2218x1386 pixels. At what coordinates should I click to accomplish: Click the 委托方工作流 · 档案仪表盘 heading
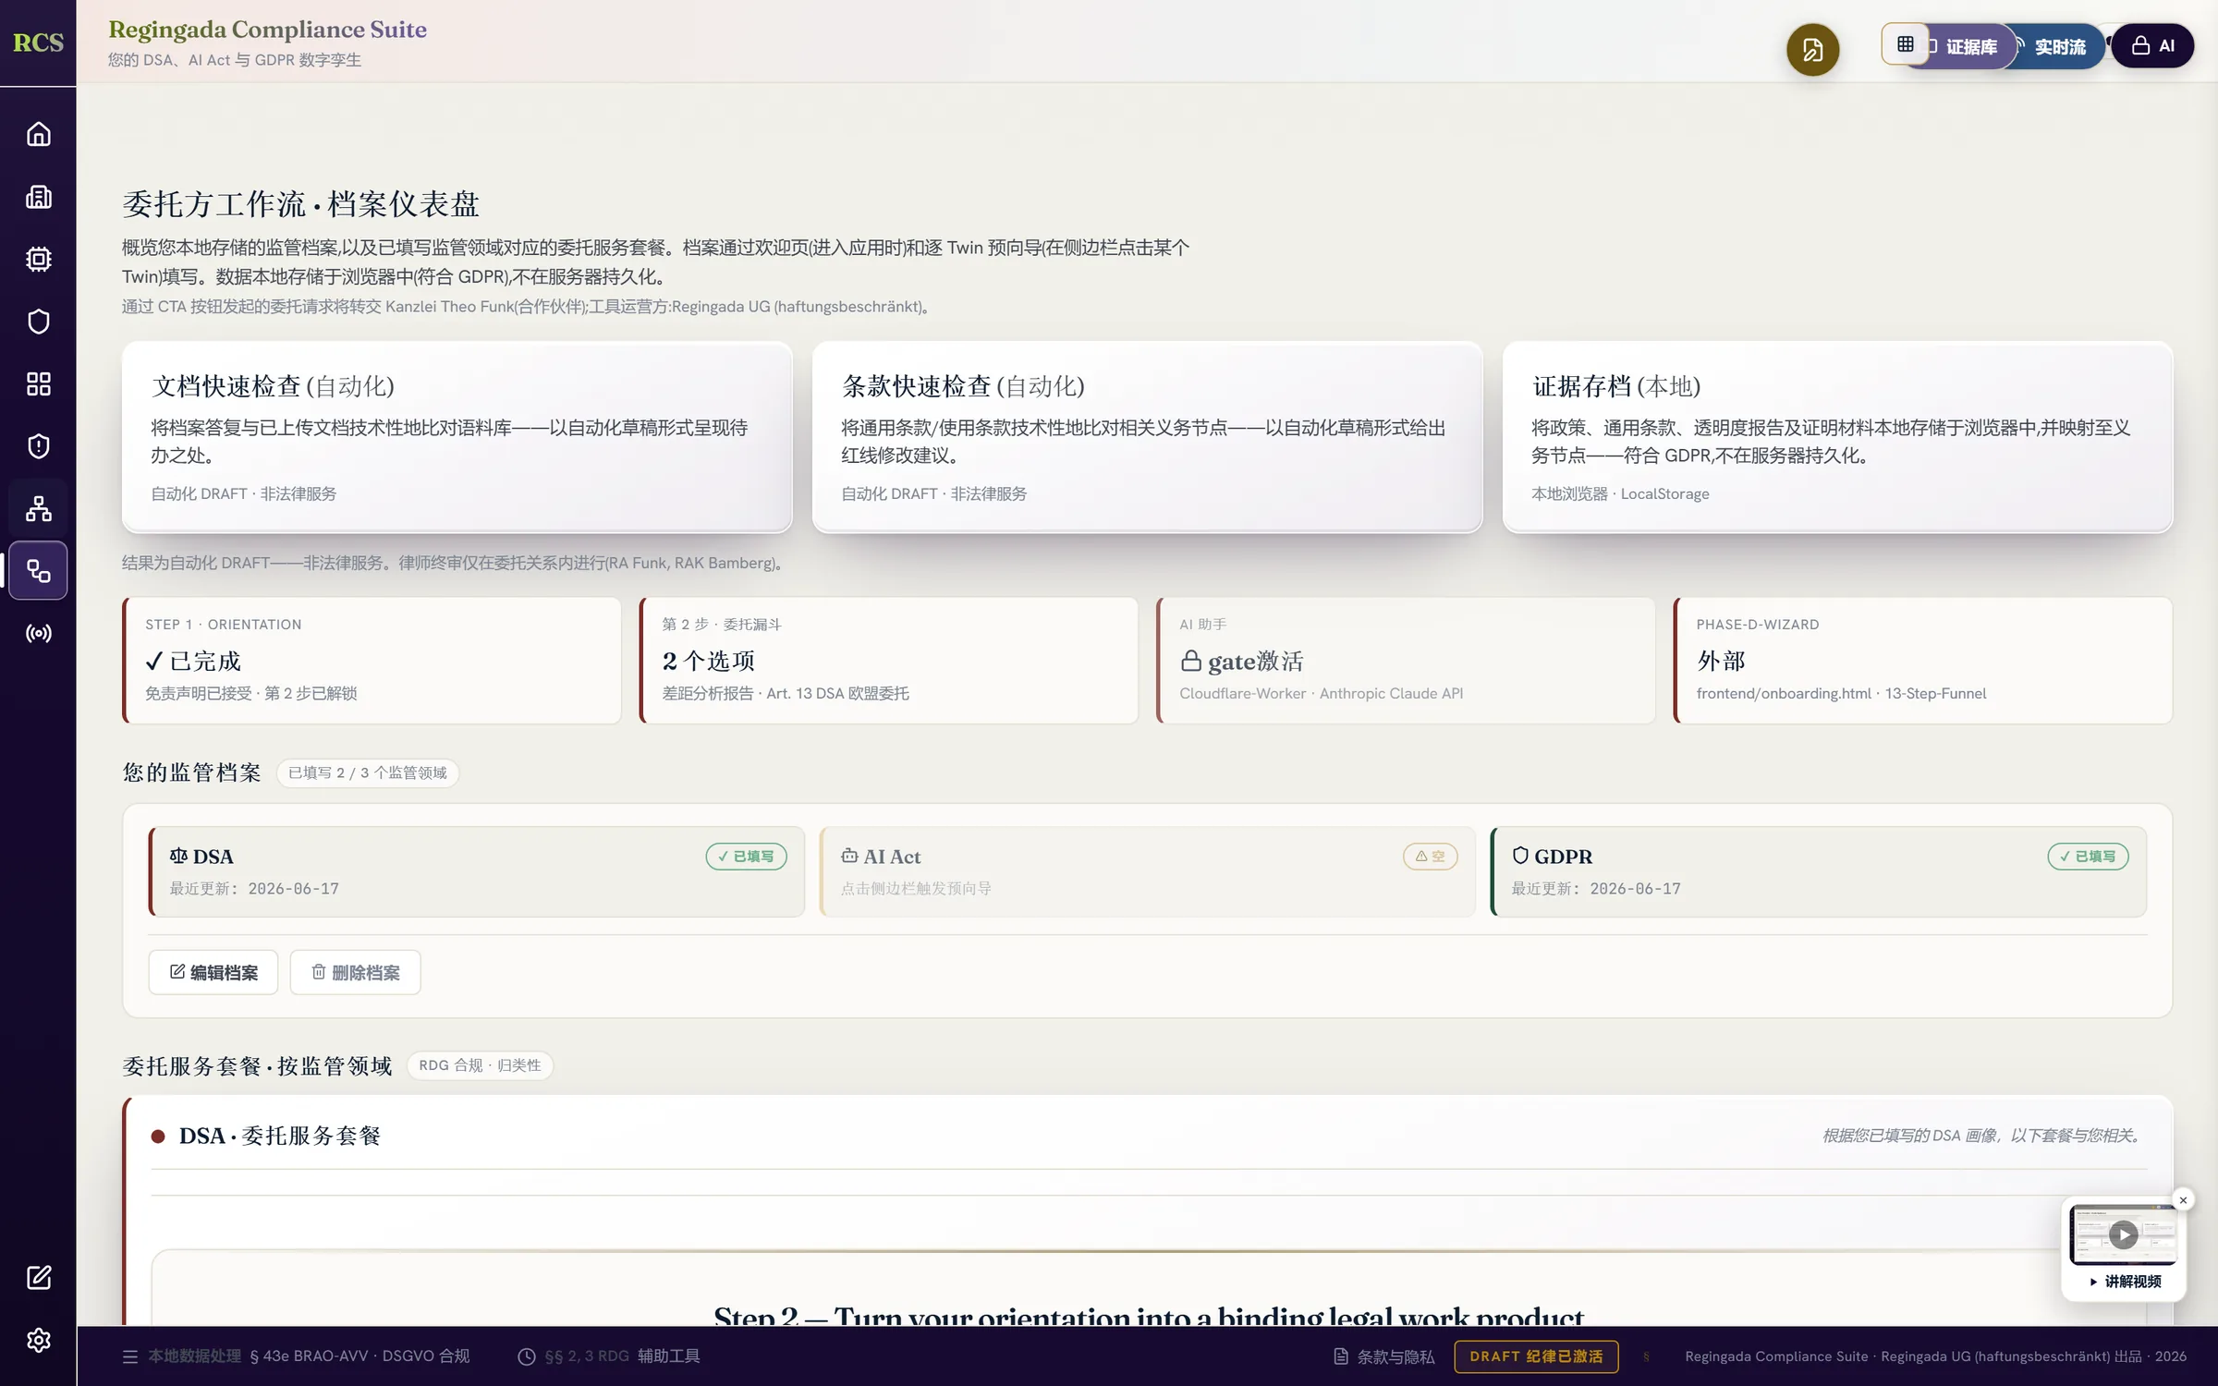[300, 204]
